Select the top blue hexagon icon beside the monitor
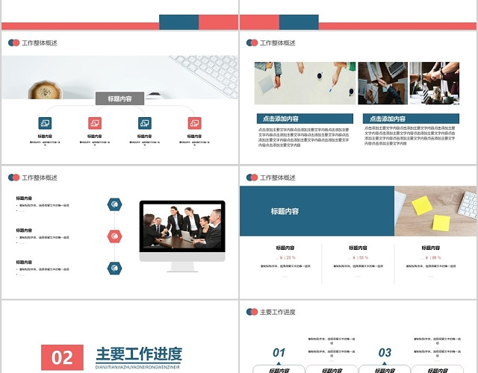 click(x=114, y=204)
